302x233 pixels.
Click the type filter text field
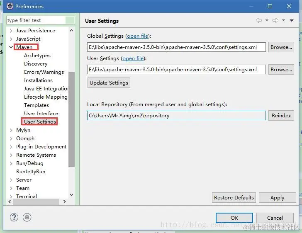41,20
